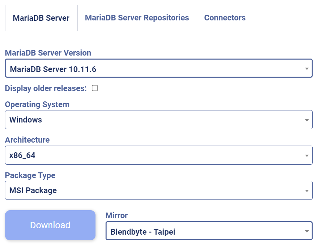Click the Architecture dropdown arrow
318x245 pixels.
[307, 155]
